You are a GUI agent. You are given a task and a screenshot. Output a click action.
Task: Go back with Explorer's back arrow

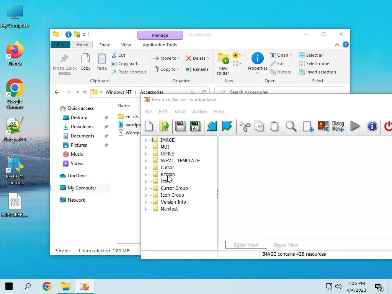(x=57, y=92)
